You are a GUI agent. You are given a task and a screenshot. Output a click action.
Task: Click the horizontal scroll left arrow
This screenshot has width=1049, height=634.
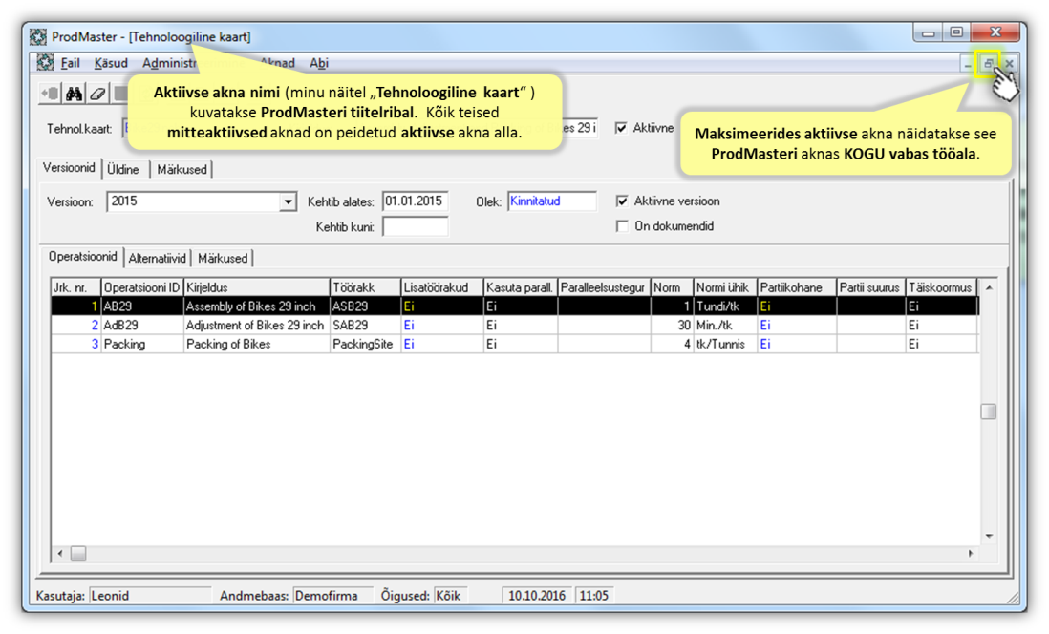pos(60,553)
